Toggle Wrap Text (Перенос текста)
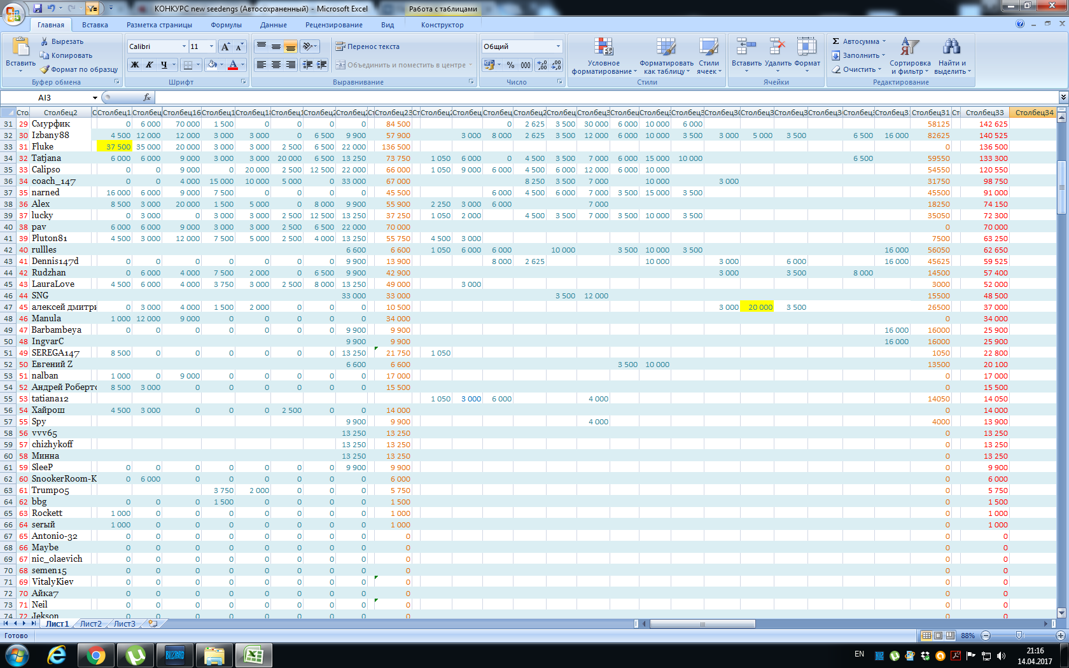The image size is (1069, 668). [368, 46]
